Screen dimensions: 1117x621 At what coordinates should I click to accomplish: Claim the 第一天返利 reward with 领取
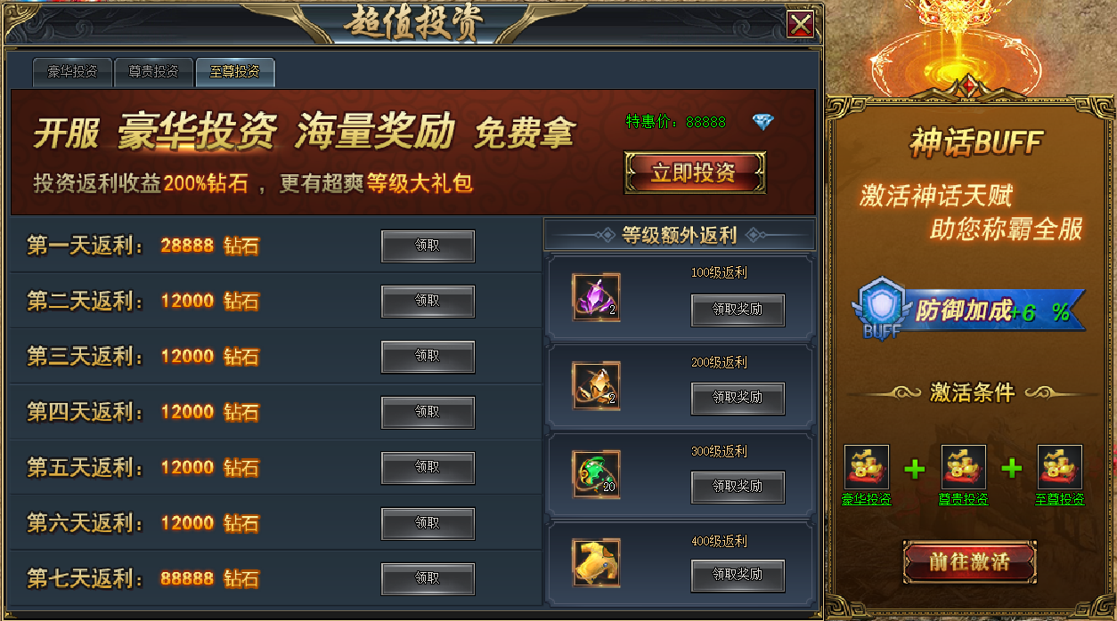coord(428,246)
